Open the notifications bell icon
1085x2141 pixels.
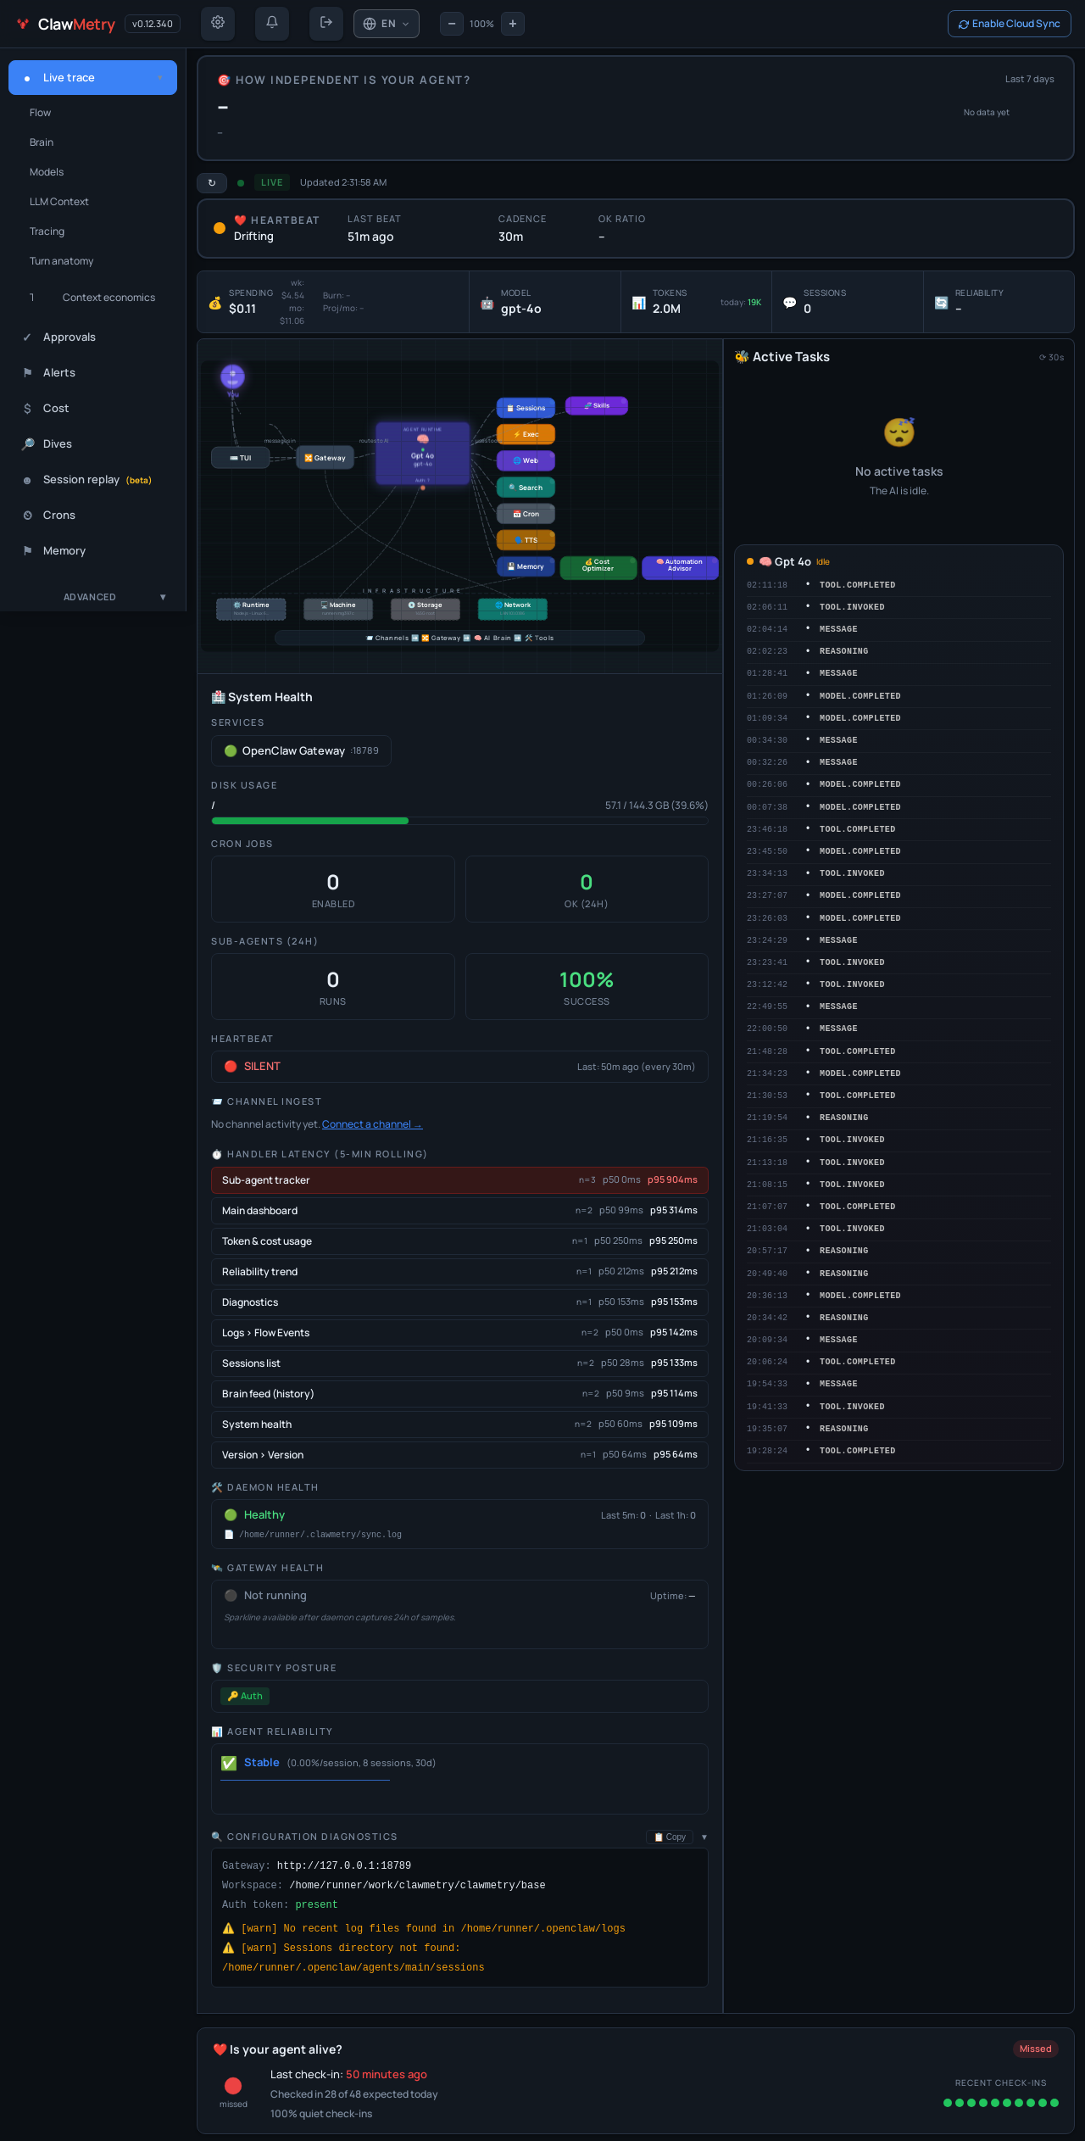coord(272,23)
